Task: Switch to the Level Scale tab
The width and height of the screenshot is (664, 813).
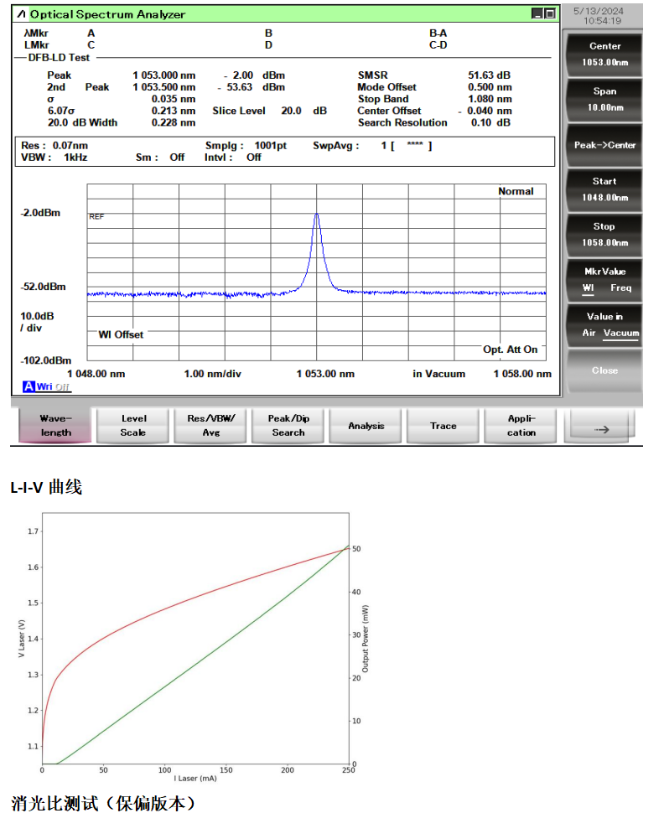Action: [x=133, y=426]
